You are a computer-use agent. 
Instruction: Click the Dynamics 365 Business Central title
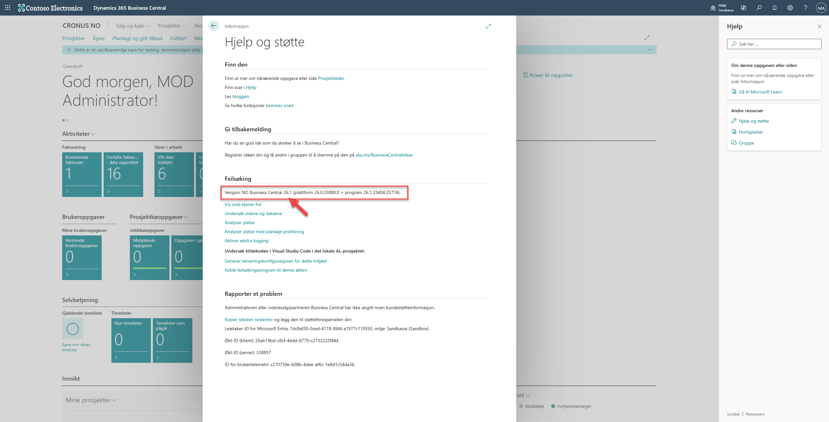pyautogui.click(x=130, y=8)
